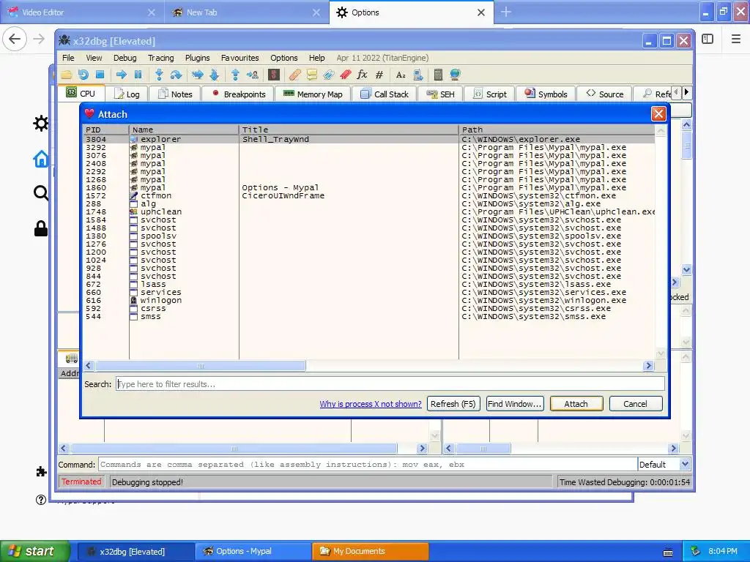Click the Attach button
Viewport: 750px width, 562px height.
pyautogui.click(x=576, y=404)
